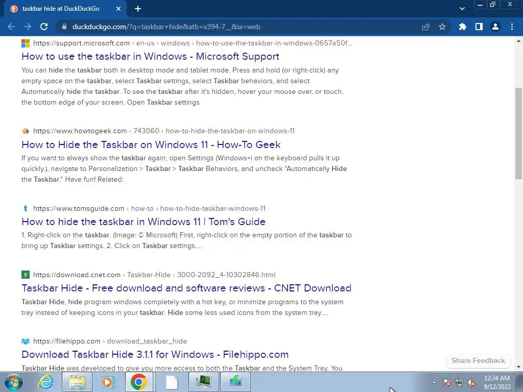Go back to the previous page
523x392 pixels.
(11, 27)
